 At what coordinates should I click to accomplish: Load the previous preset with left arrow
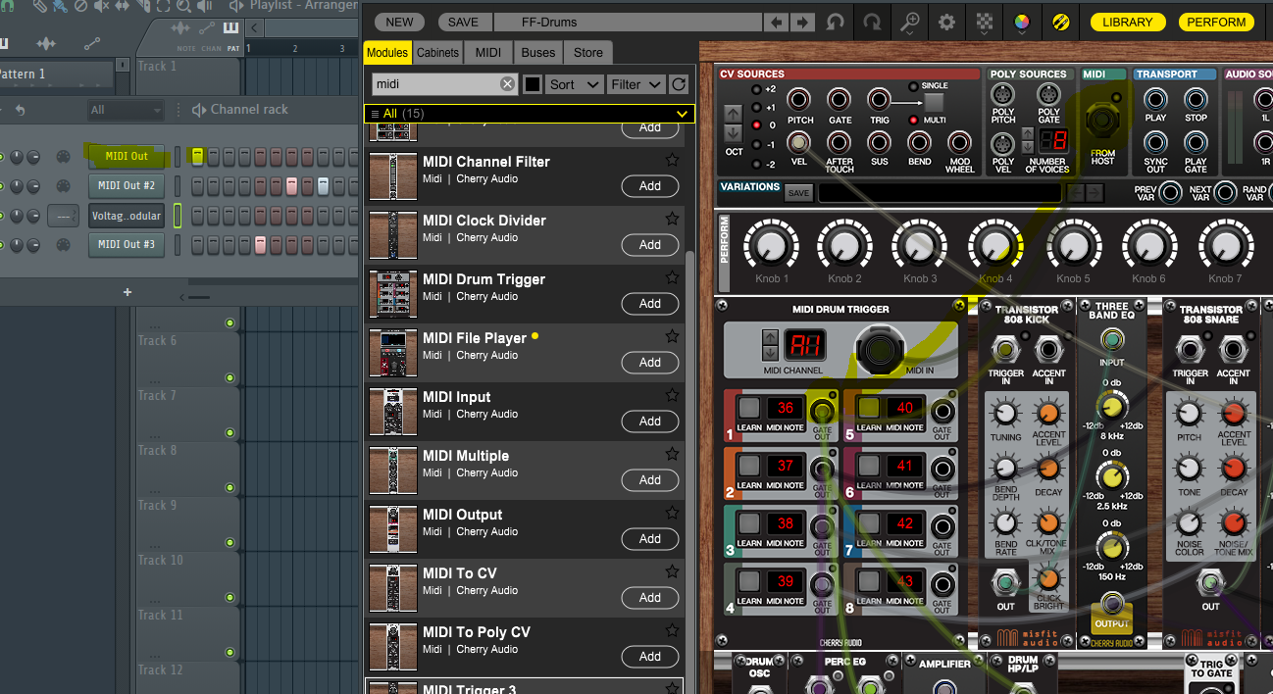pos(777,22)
